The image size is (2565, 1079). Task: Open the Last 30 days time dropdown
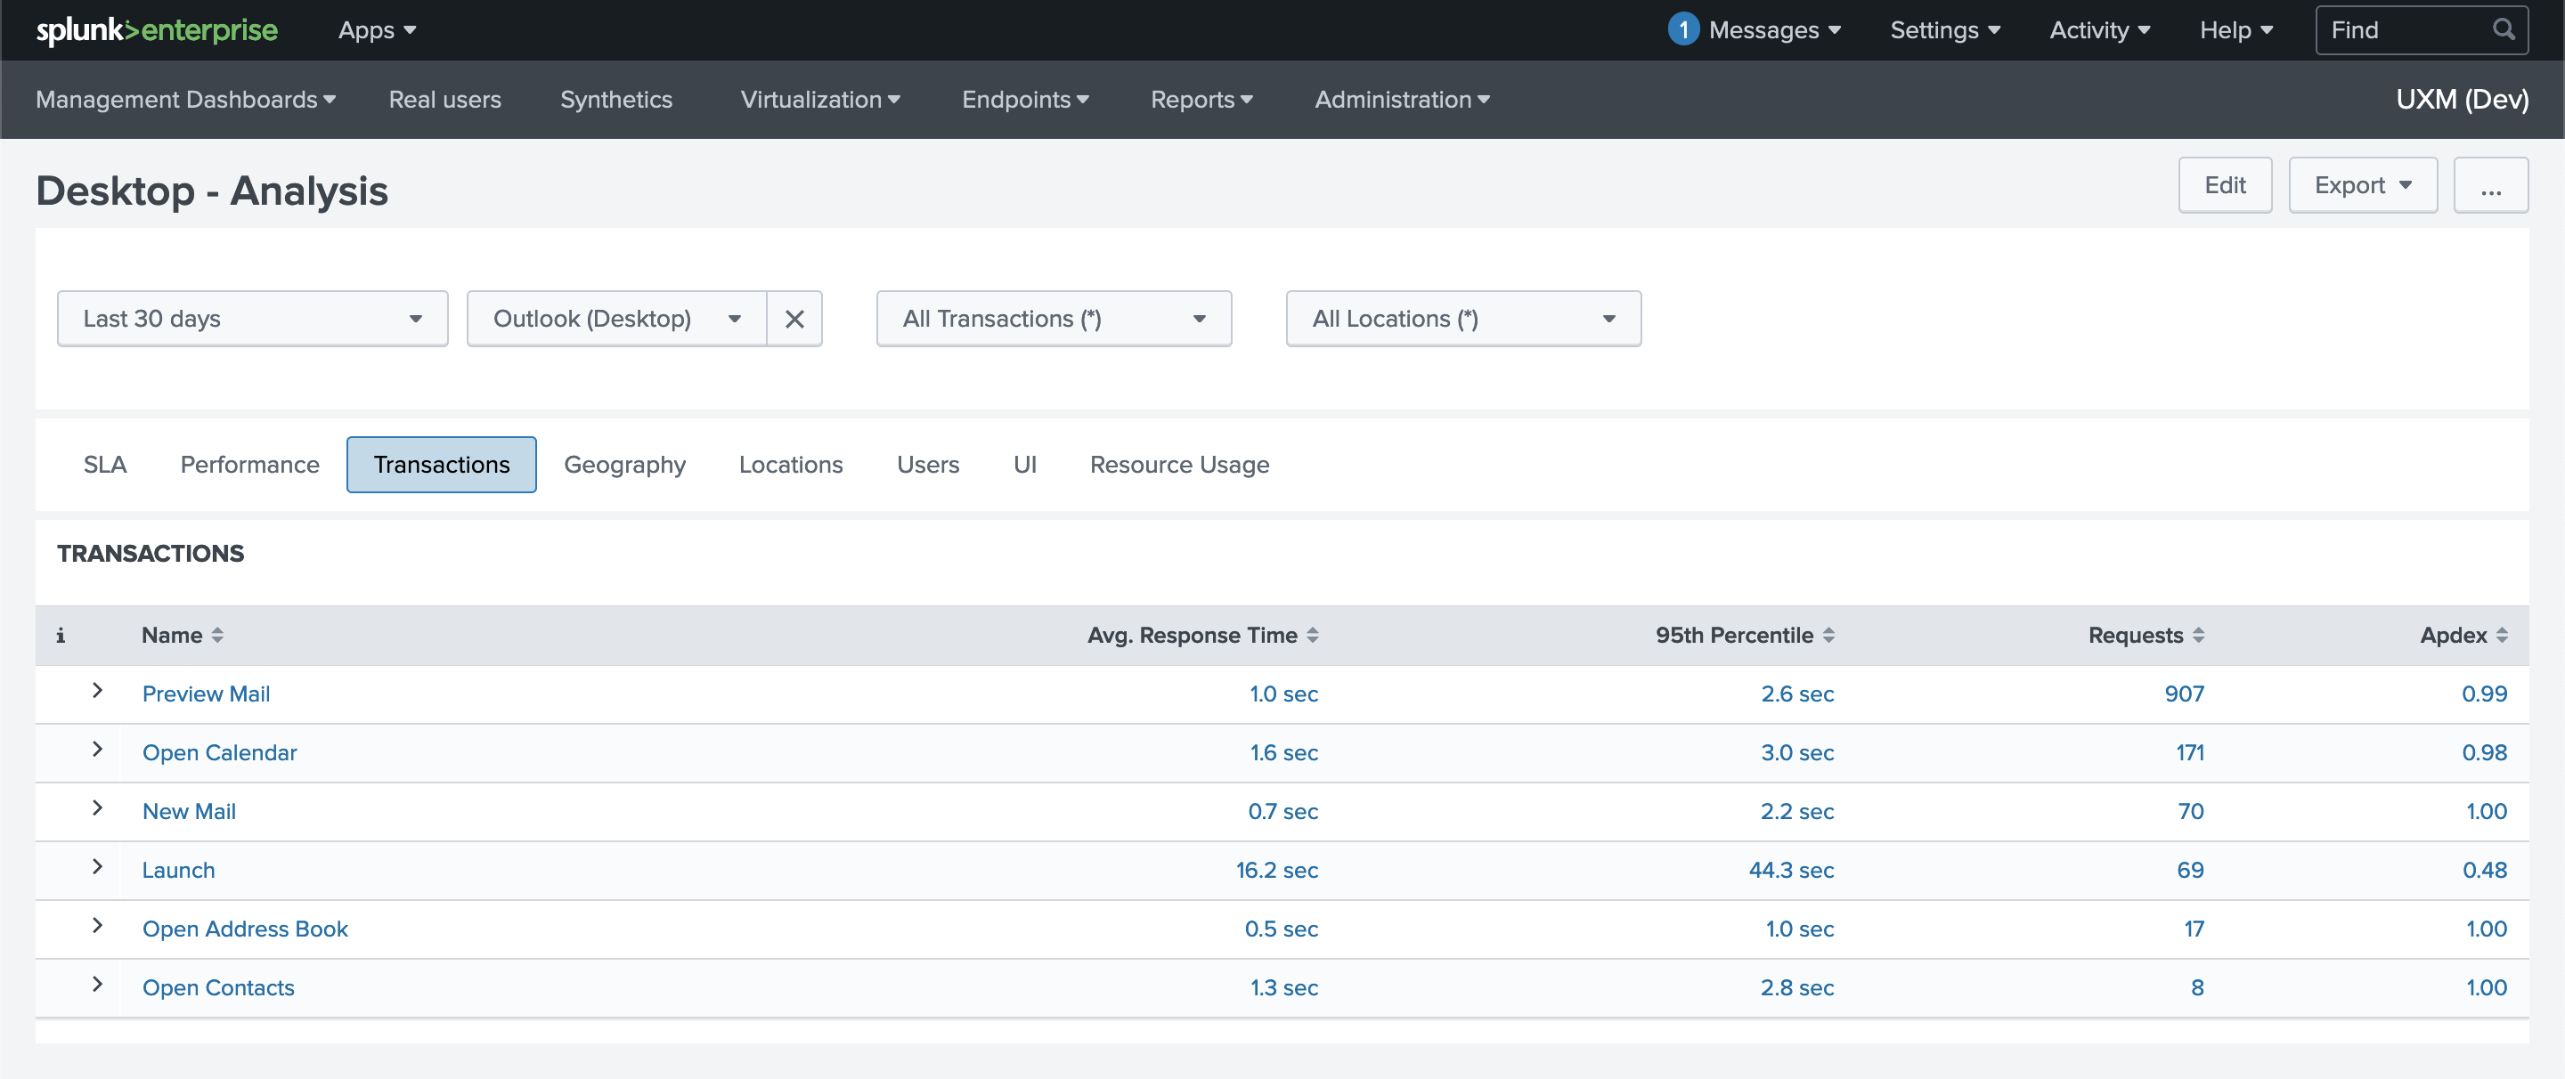click(252, 319)
